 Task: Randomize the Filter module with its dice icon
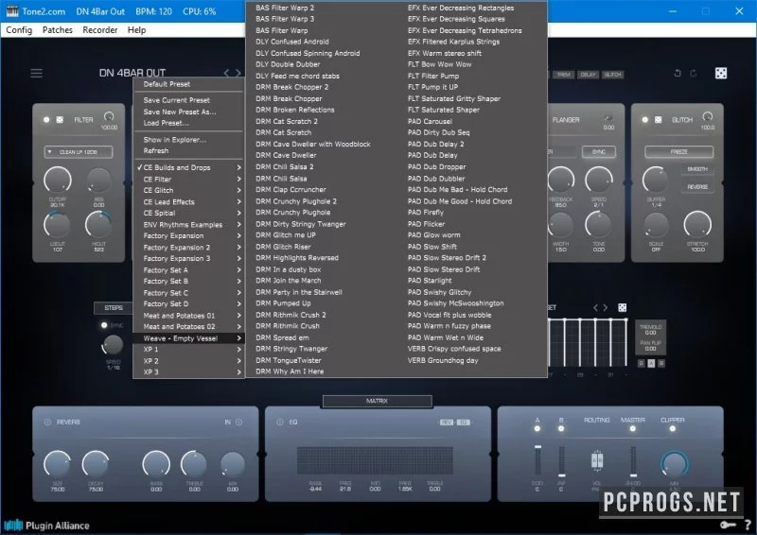pos(60,119)
